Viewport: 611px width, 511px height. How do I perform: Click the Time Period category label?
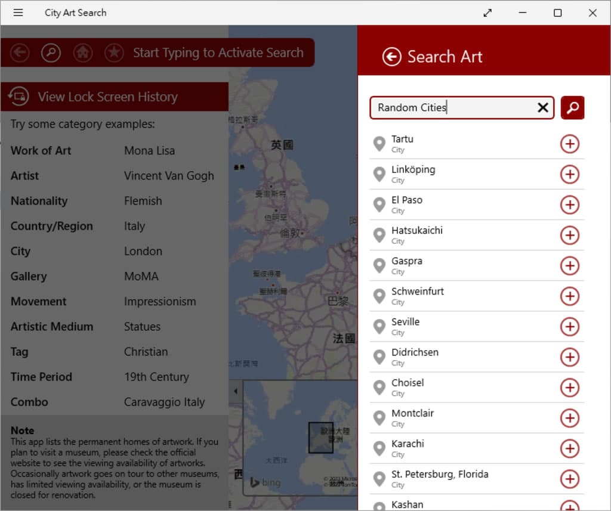41,377
